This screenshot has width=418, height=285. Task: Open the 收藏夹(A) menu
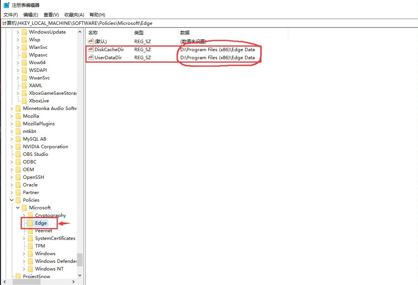pyautogui.click(x=74, y=15)
